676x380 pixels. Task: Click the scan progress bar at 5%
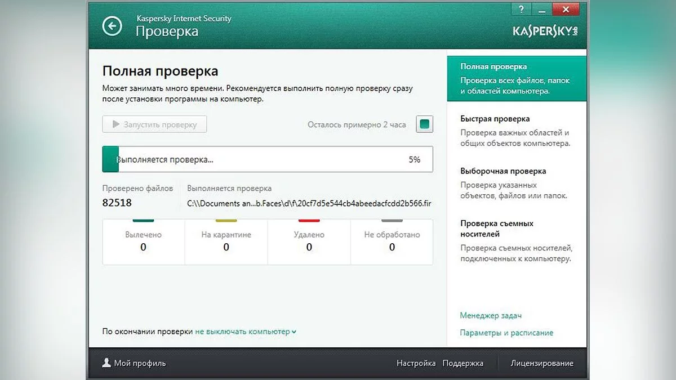[x=268, y=159]
